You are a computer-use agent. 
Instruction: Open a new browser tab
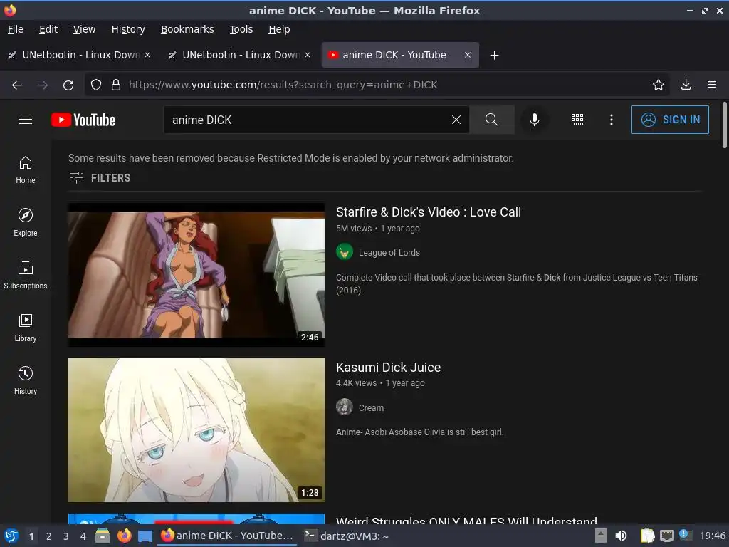pos(494,56)
